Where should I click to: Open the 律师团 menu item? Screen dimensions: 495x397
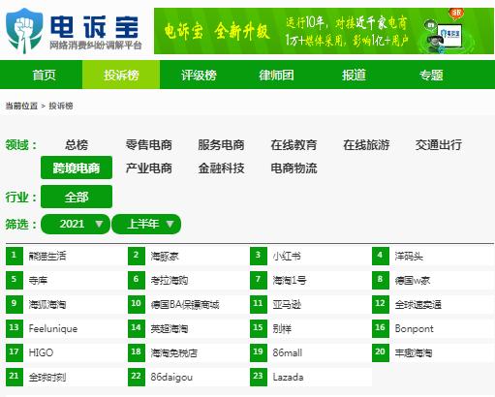(x=276, y=75)
